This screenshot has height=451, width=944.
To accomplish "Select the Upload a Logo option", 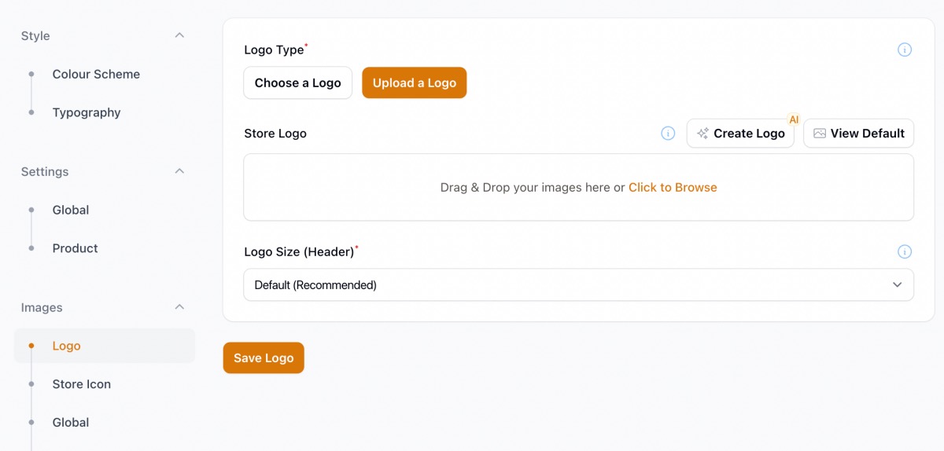I will tap(415, 82).
